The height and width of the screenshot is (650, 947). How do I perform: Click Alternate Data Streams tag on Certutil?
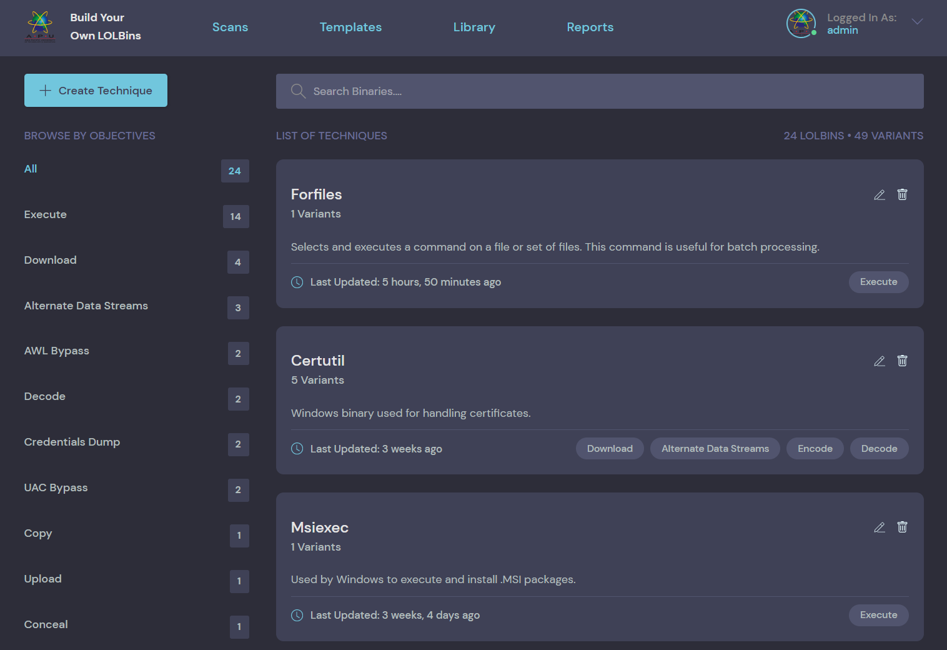(x=715, y=449)
